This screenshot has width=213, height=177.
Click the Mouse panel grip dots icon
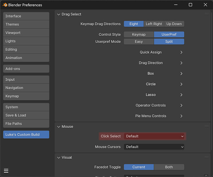pos(207,126)
